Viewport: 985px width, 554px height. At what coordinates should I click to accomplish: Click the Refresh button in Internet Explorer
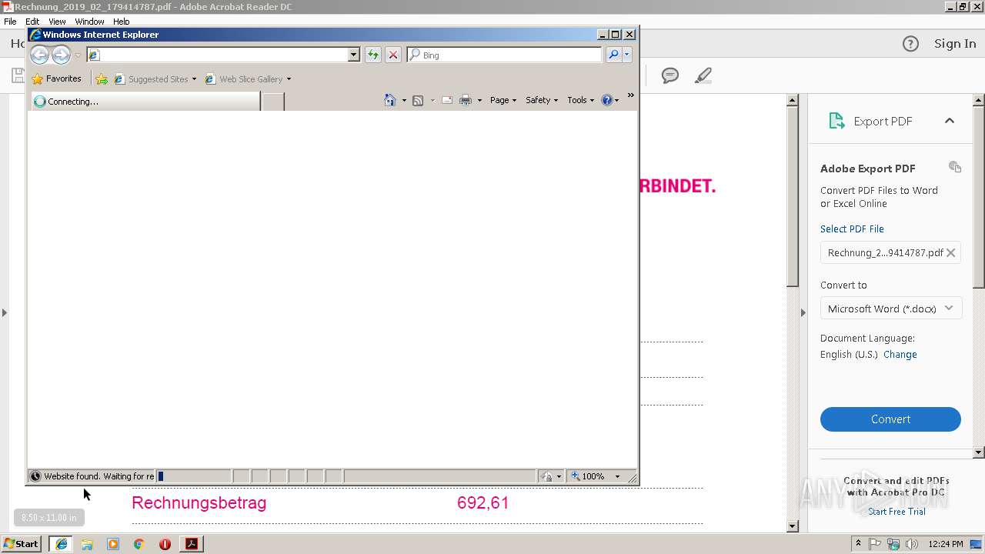[372, 55]
